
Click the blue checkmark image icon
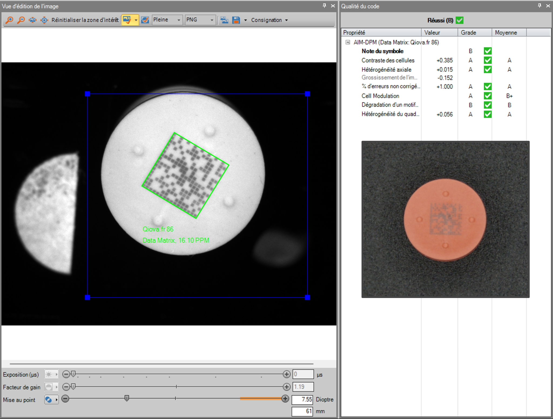(x=145, y=20)
